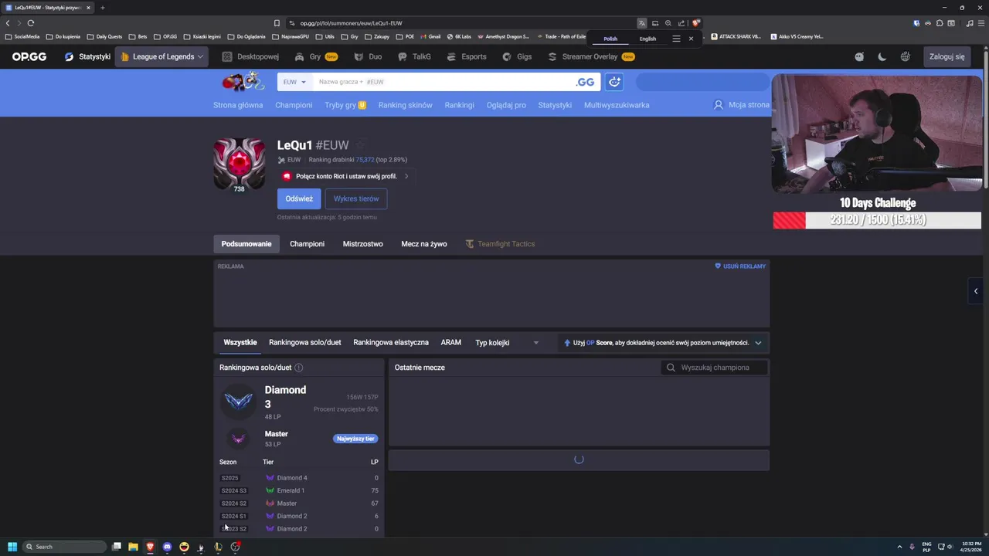Click arrow next to Połącz konto Riot

[x=406, y=176]
